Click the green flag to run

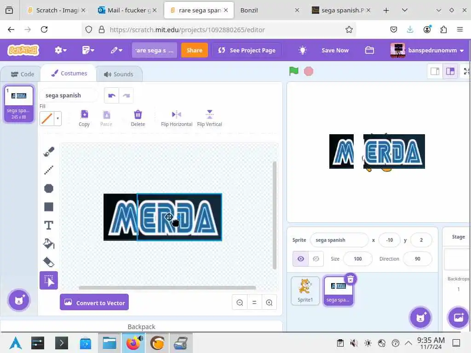[x=293, y=71]
